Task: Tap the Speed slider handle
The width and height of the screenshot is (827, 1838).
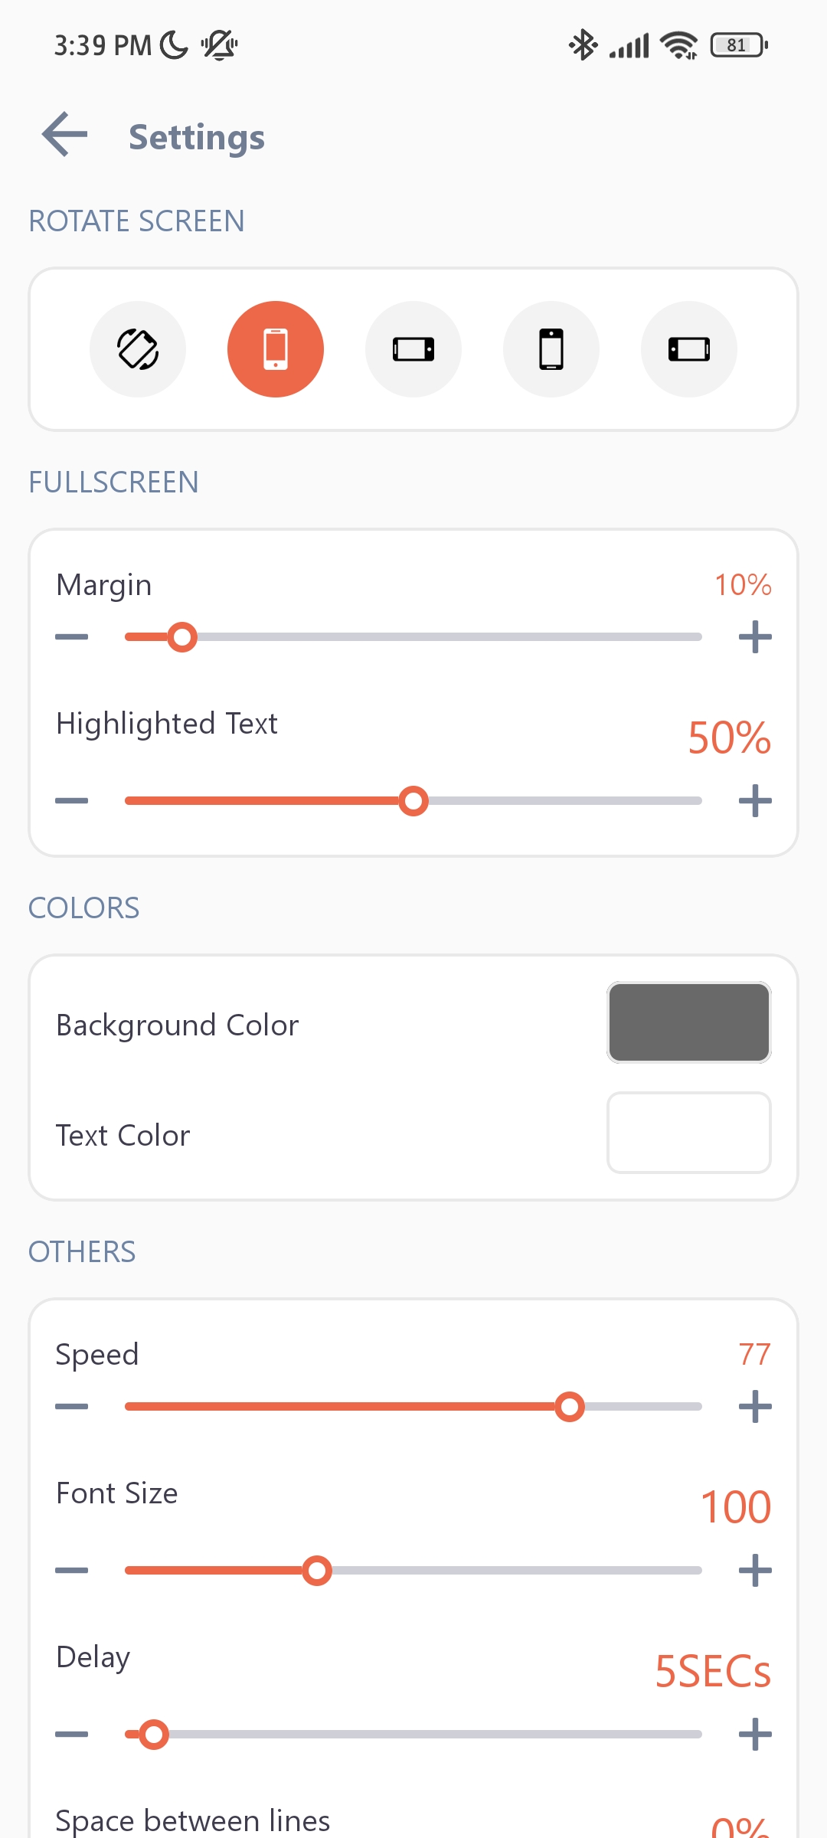Action: click(x=570, y=1407)
